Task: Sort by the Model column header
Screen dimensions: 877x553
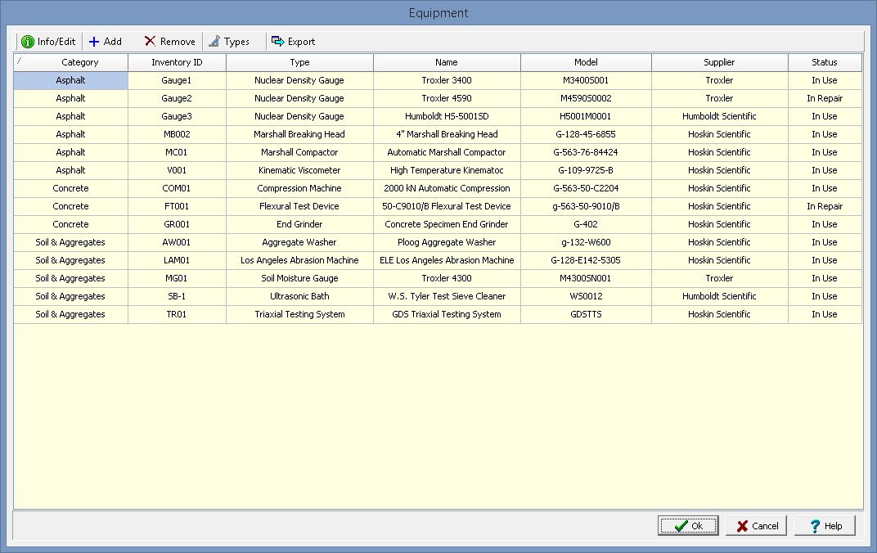Action: 586,62
